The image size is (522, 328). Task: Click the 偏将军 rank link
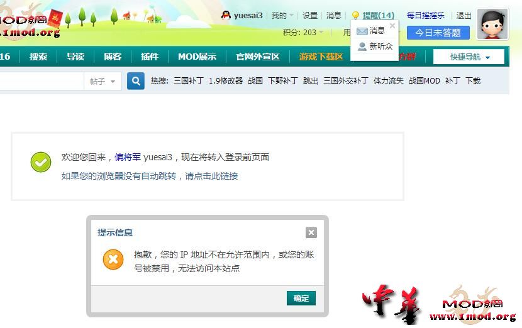(x=128, y=157)
